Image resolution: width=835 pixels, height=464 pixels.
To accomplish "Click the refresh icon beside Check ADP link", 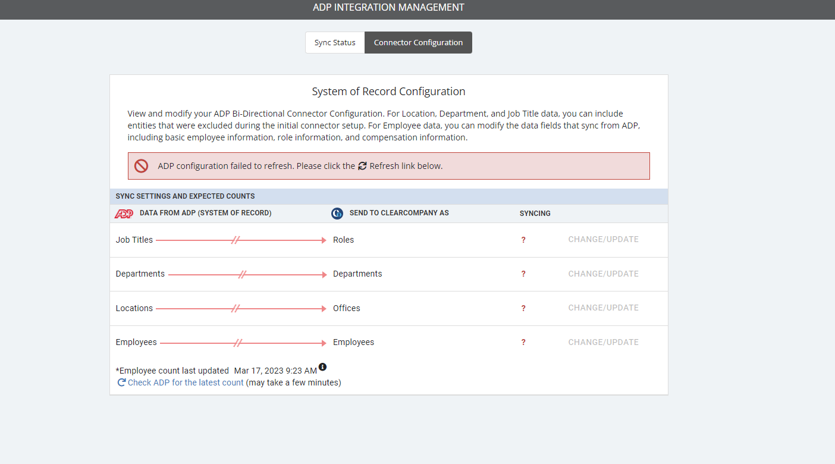I will [121, 383].
